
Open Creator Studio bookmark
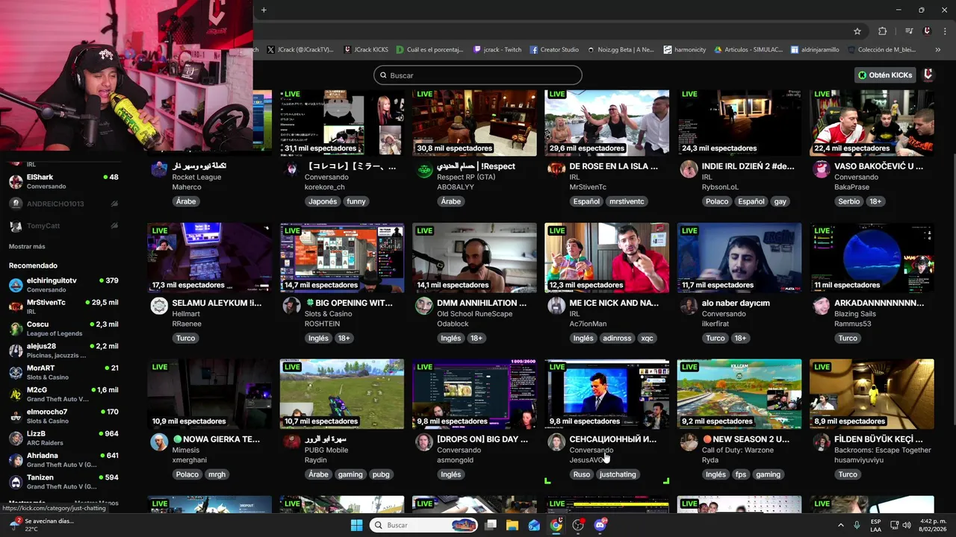point(554,50)
